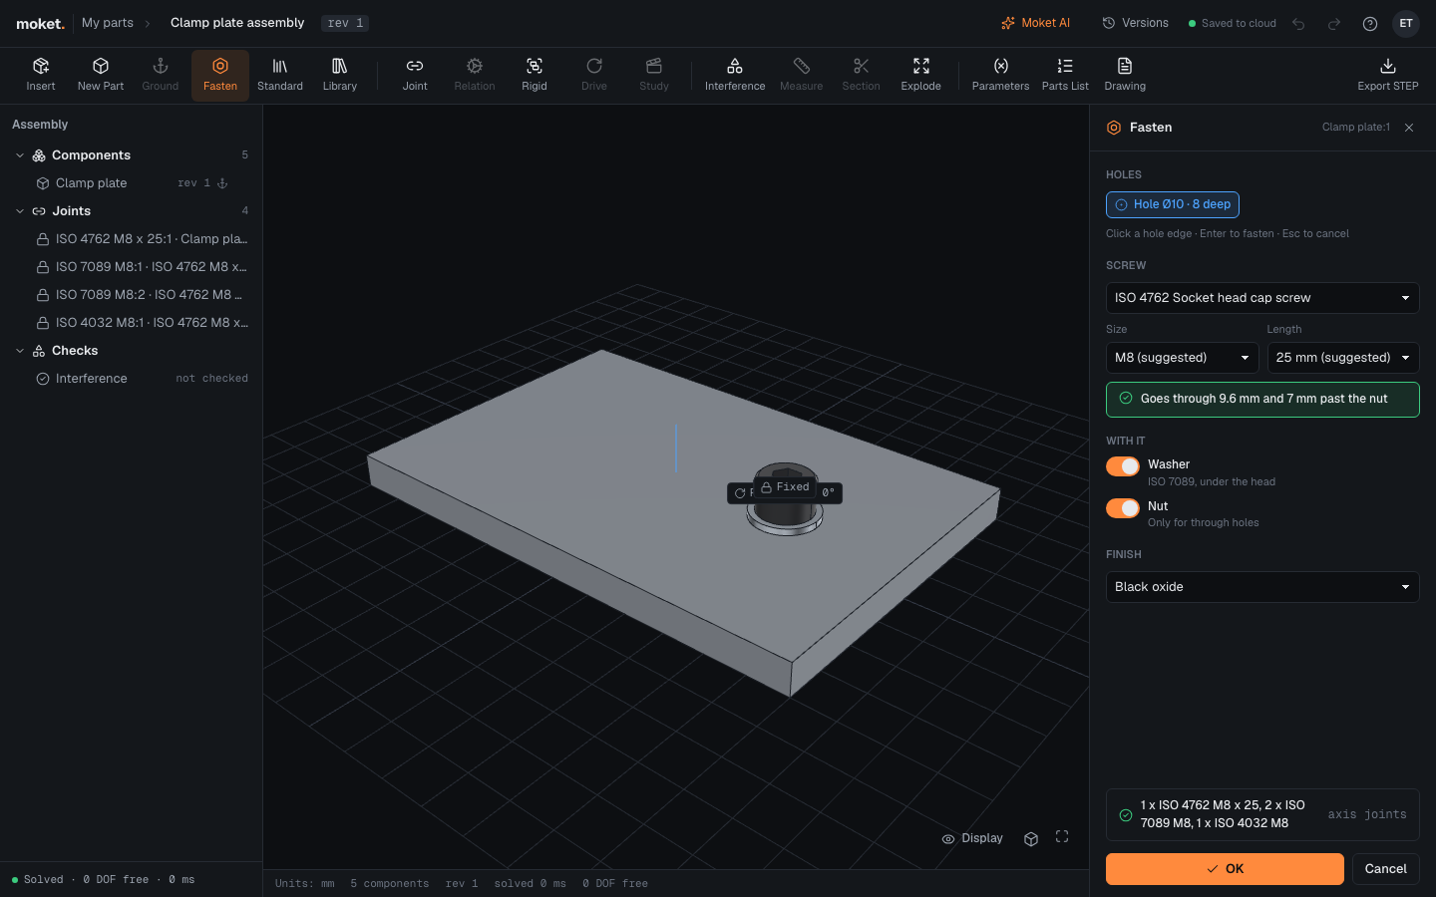Select the Clamp plate component

coord(132,183)
